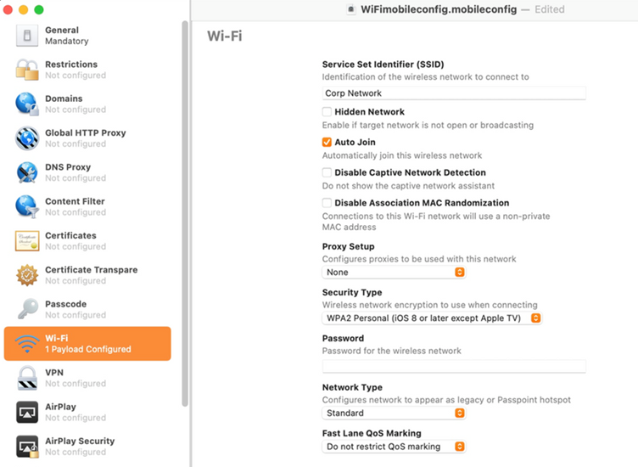Uncheck the Auto Join checkbox
The width and height of the screenshot is (638, 467).
[327, 142]
